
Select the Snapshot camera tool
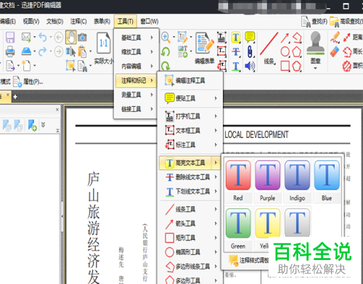point(82,37)
